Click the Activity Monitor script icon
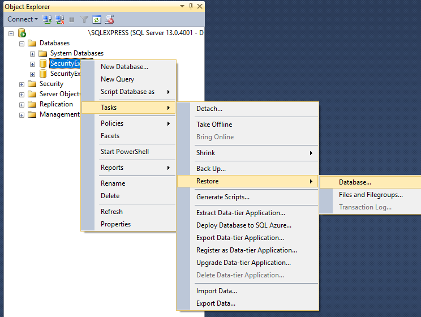This screenshot has width=421, height=317. [x=109, y=19]
